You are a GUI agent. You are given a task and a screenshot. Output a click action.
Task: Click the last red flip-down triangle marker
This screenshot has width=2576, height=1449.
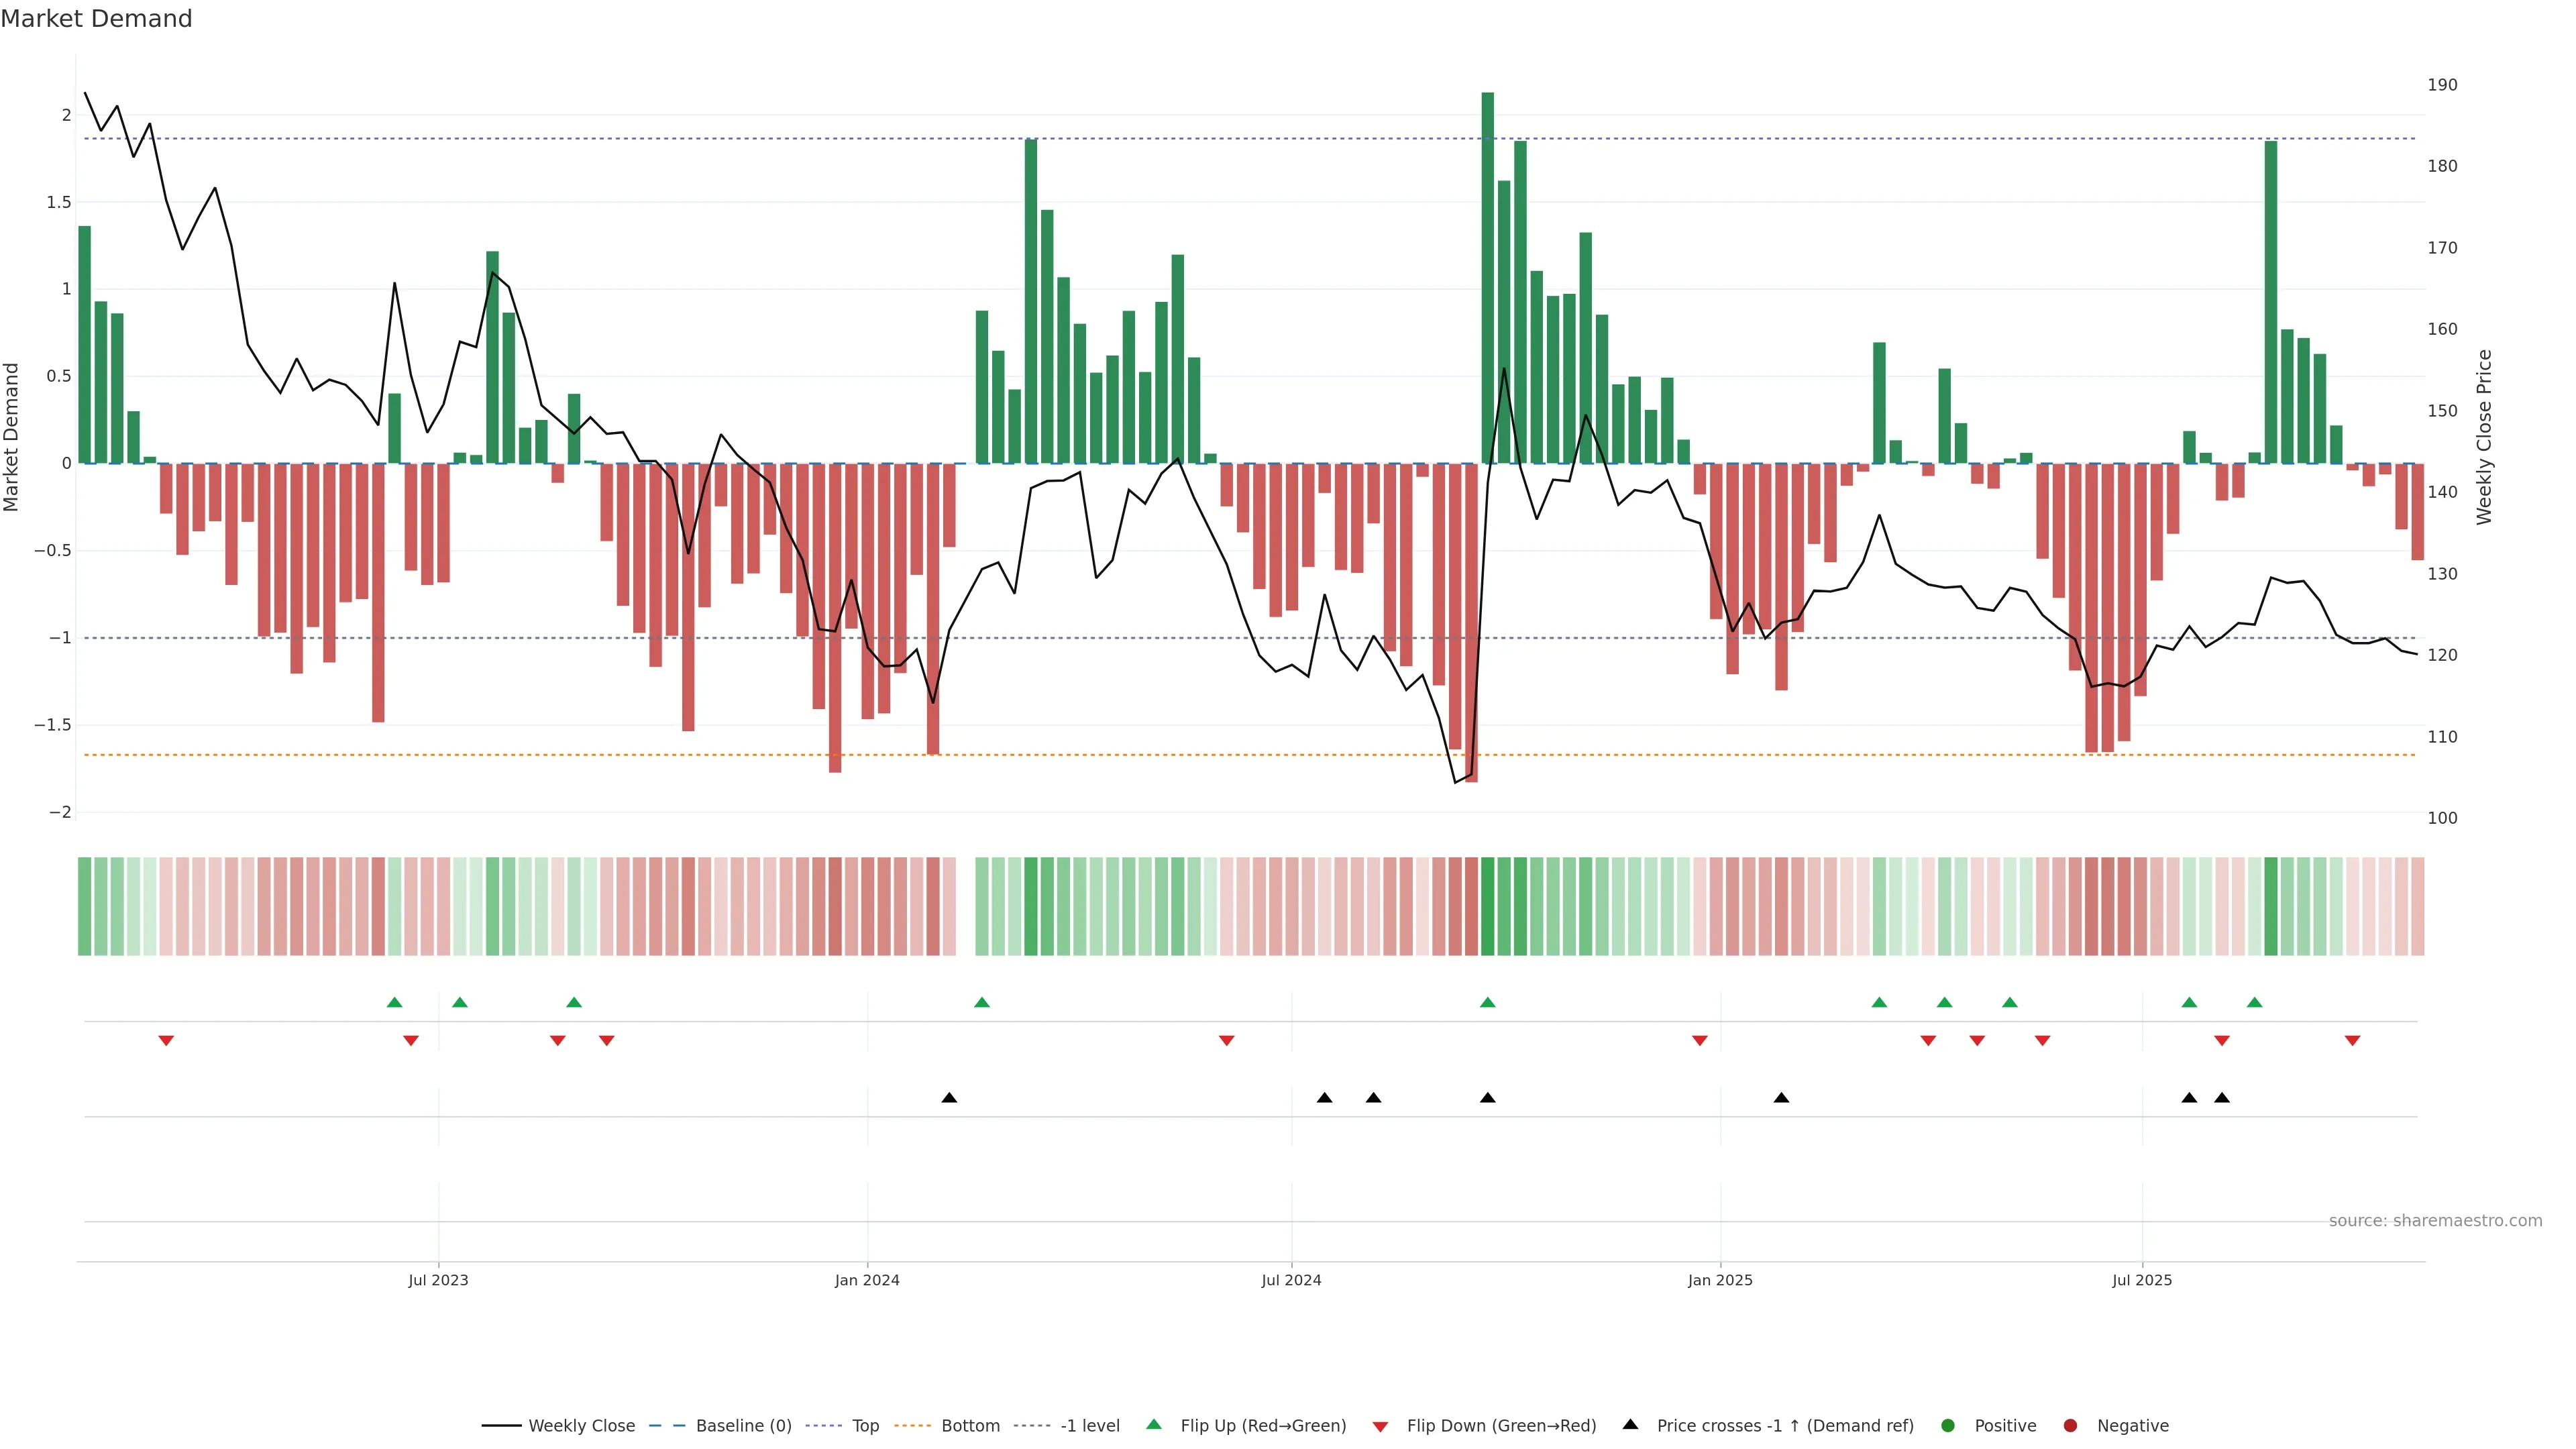(x=2352, y=1041)
